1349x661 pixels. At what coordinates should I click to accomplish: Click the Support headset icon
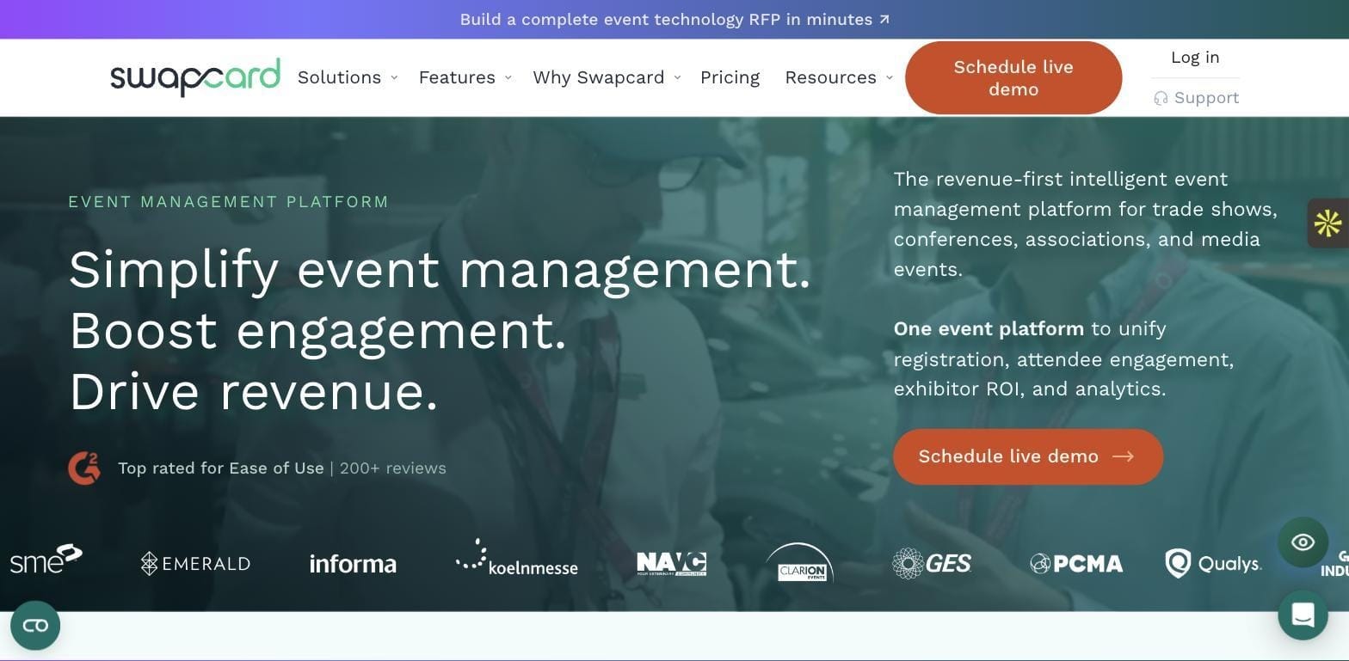coord(1161,98)
